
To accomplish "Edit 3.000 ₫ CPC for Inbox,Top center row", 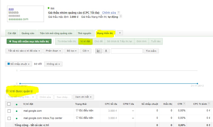I will click(x=112, y=118).
